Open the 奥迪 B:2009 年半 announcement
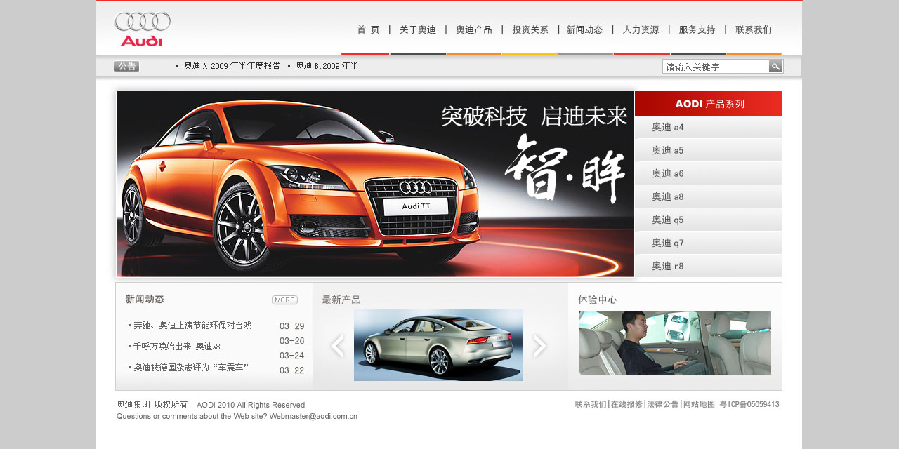The width and height of the screenshot is (899, 449). 327,66
